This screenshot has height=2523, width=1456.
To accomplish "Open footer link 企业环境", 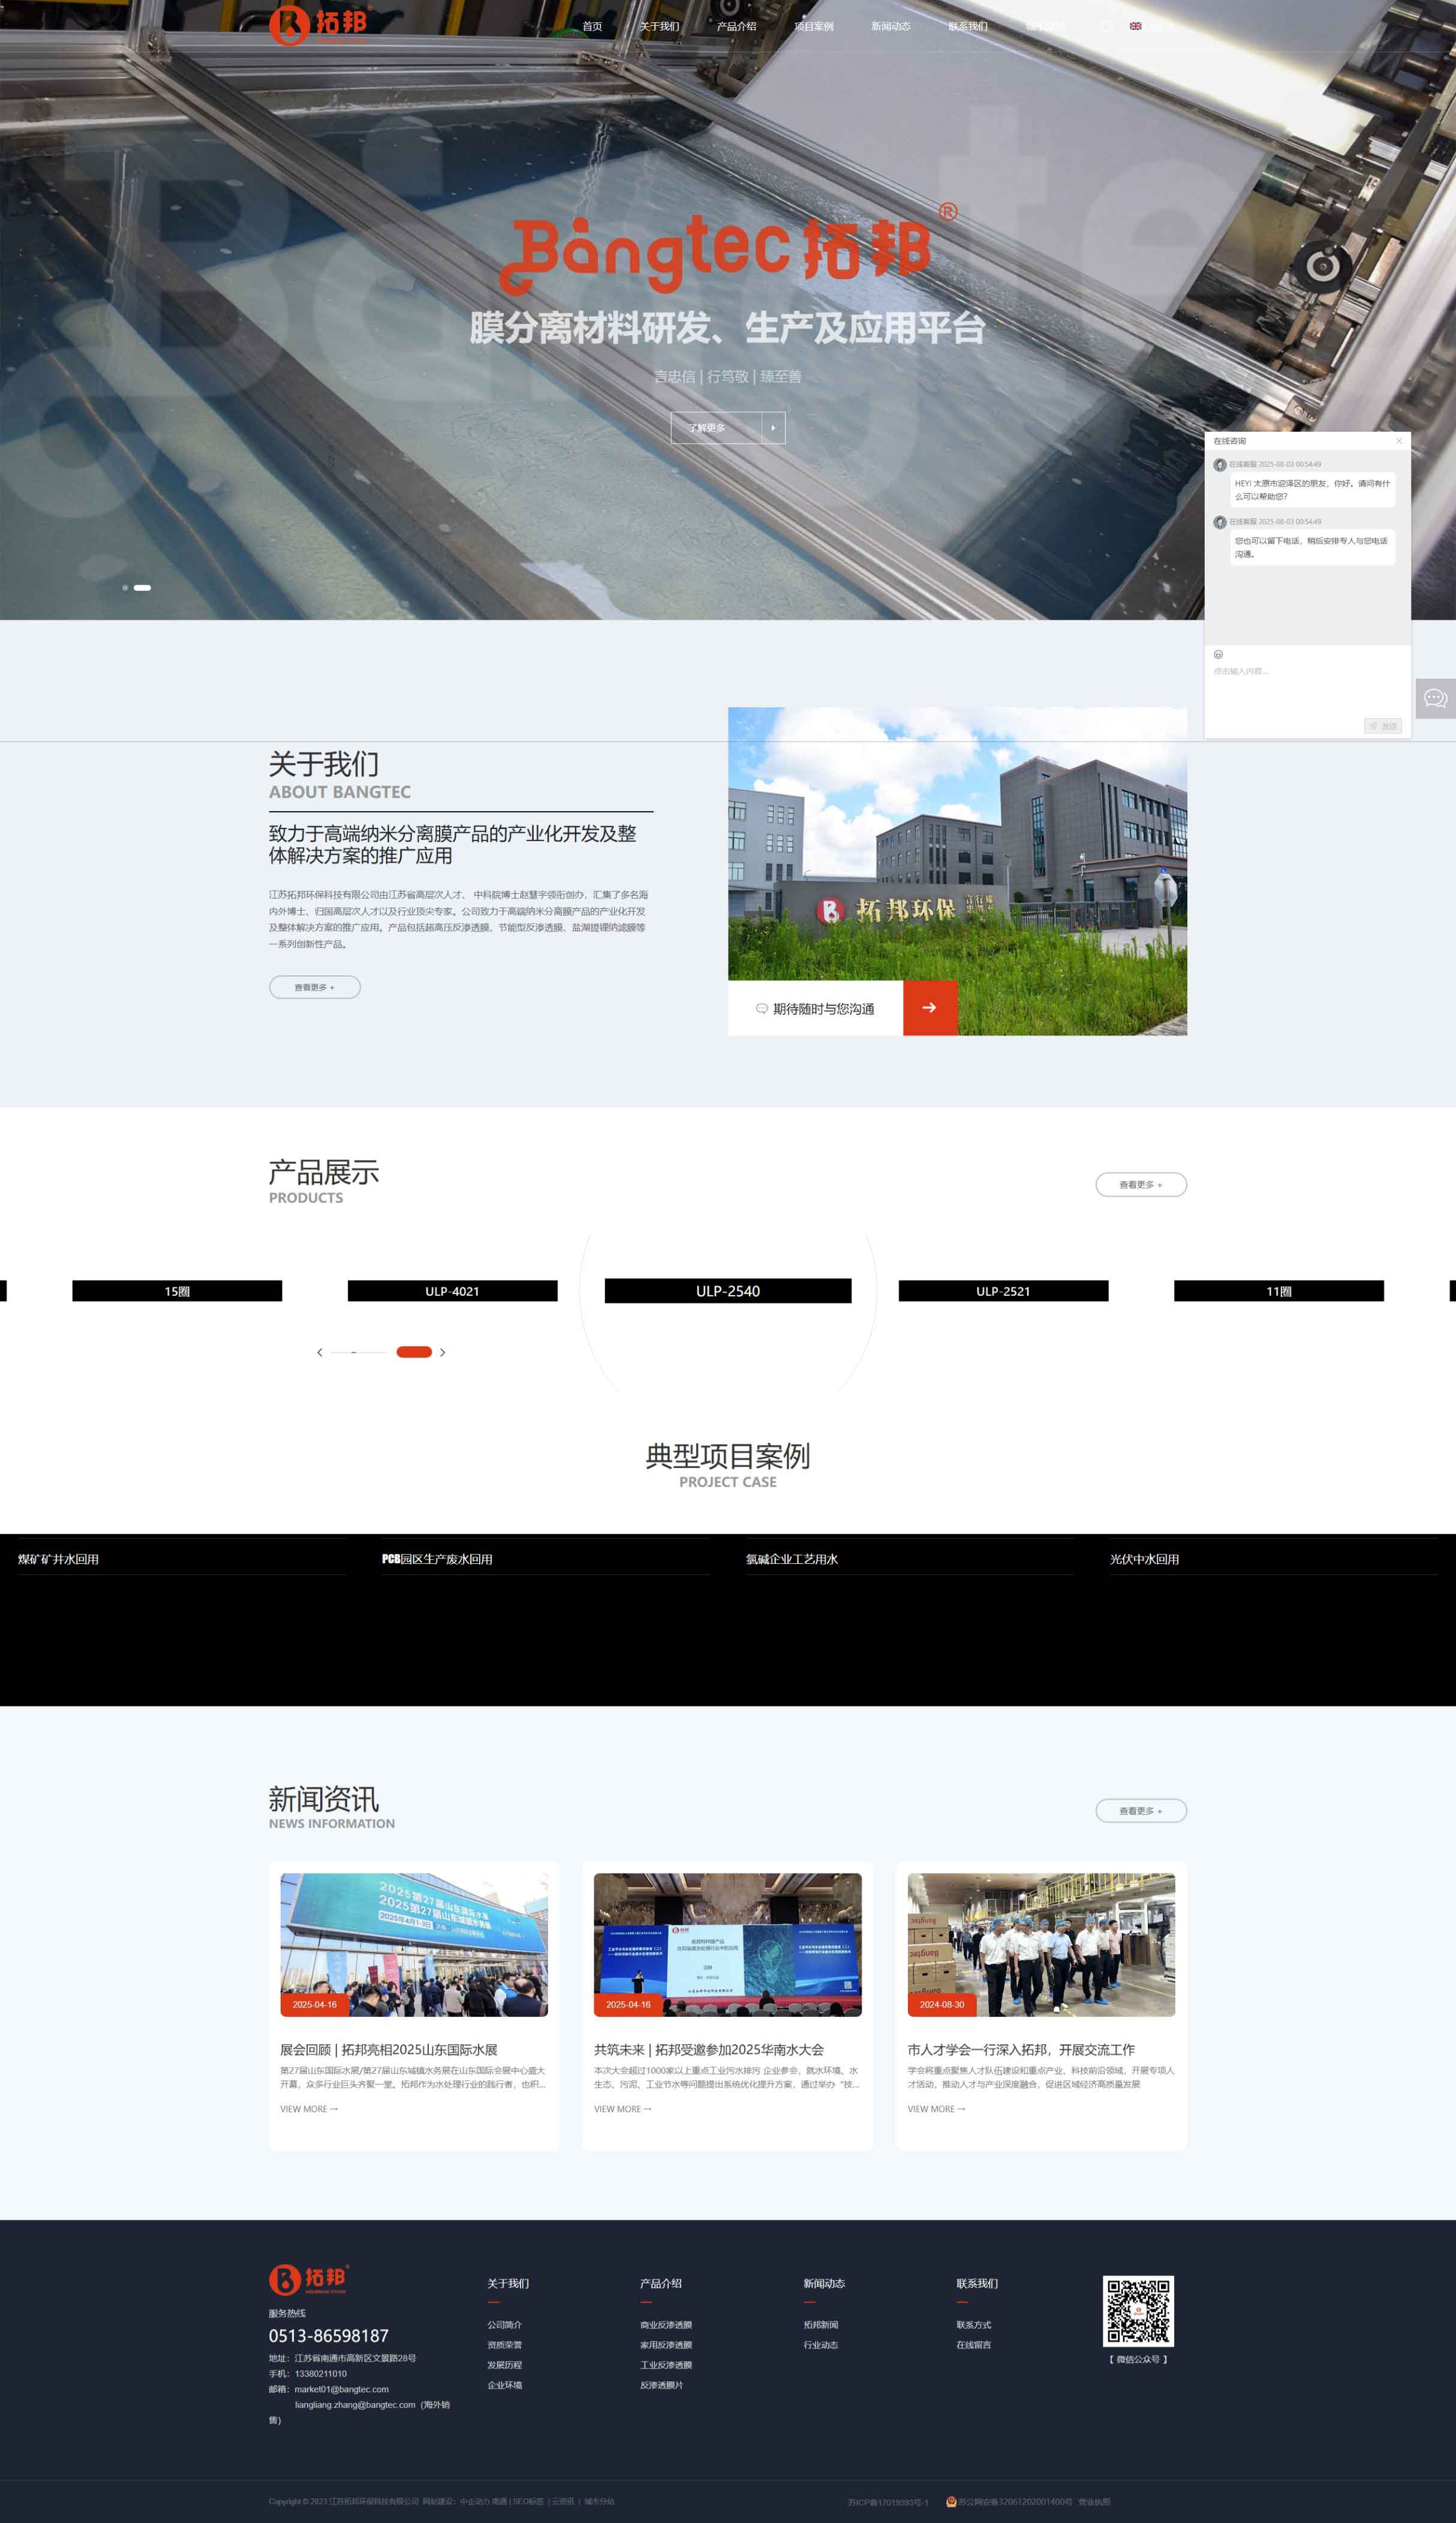I will [504, 2384].
